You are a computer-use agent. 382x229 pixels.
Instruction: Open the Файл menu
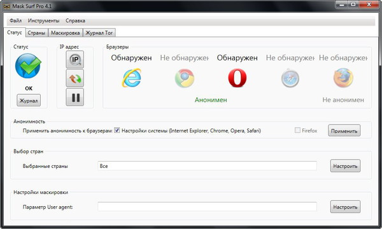point(15,21)
